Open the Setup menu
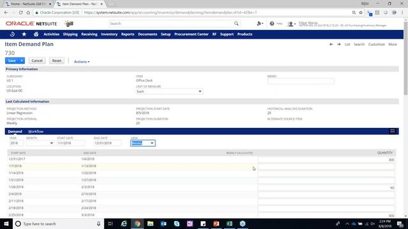Screen dimensions: 408x229 click(166, 34)
